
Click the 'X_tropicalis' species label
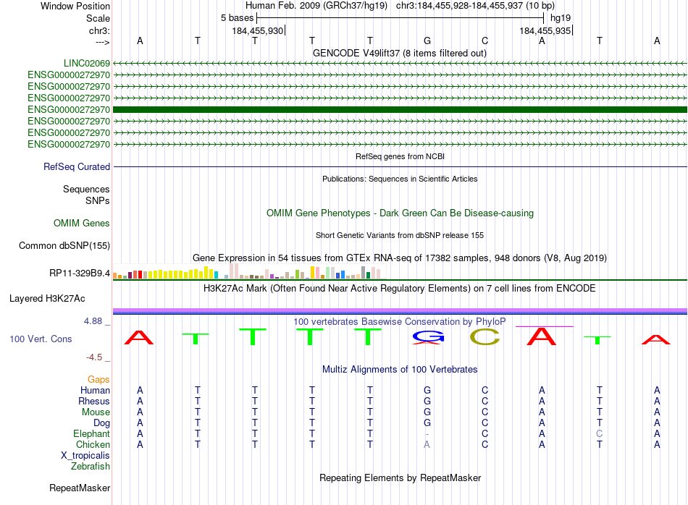tap(85, 456)
